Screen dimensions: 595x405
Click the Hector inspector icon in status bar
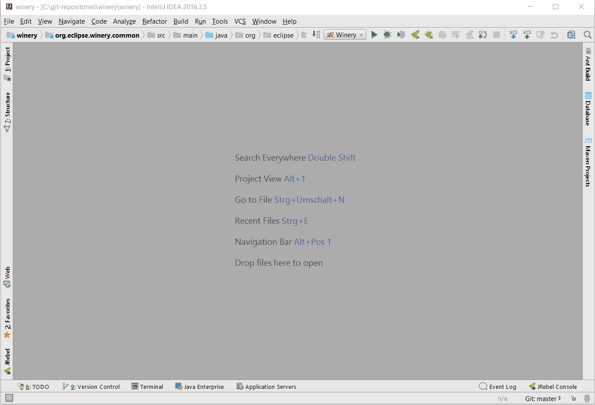tap(587, 398)
